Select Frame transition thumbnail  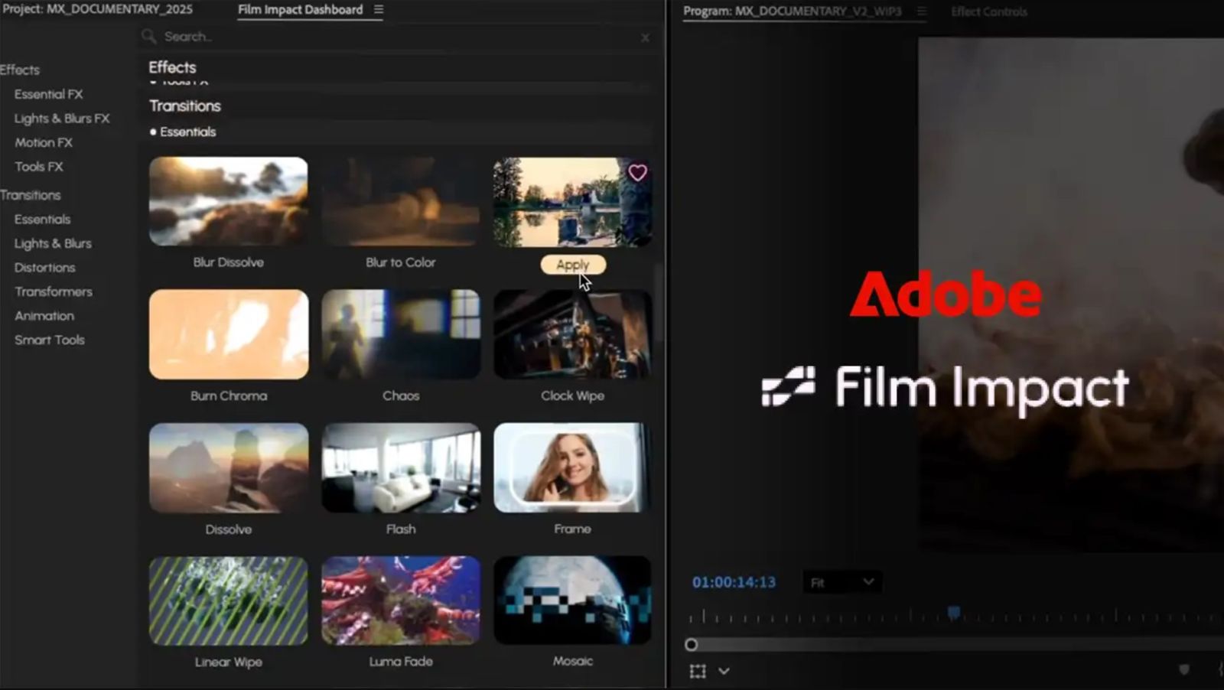click(572, 467)
